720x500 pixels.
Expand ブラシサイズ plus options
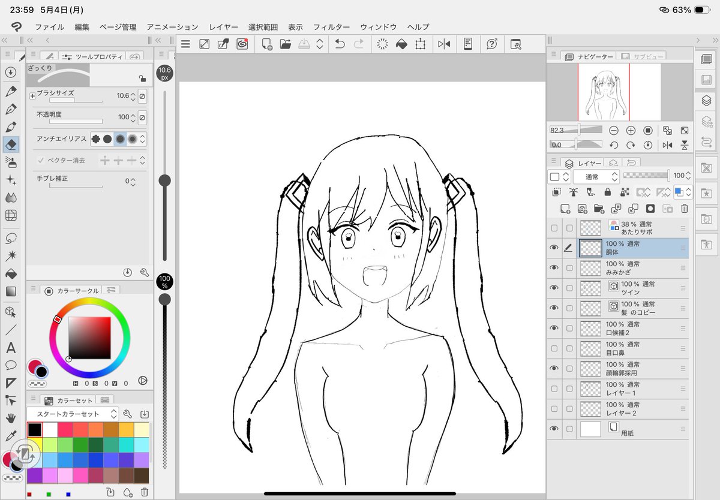32,96
